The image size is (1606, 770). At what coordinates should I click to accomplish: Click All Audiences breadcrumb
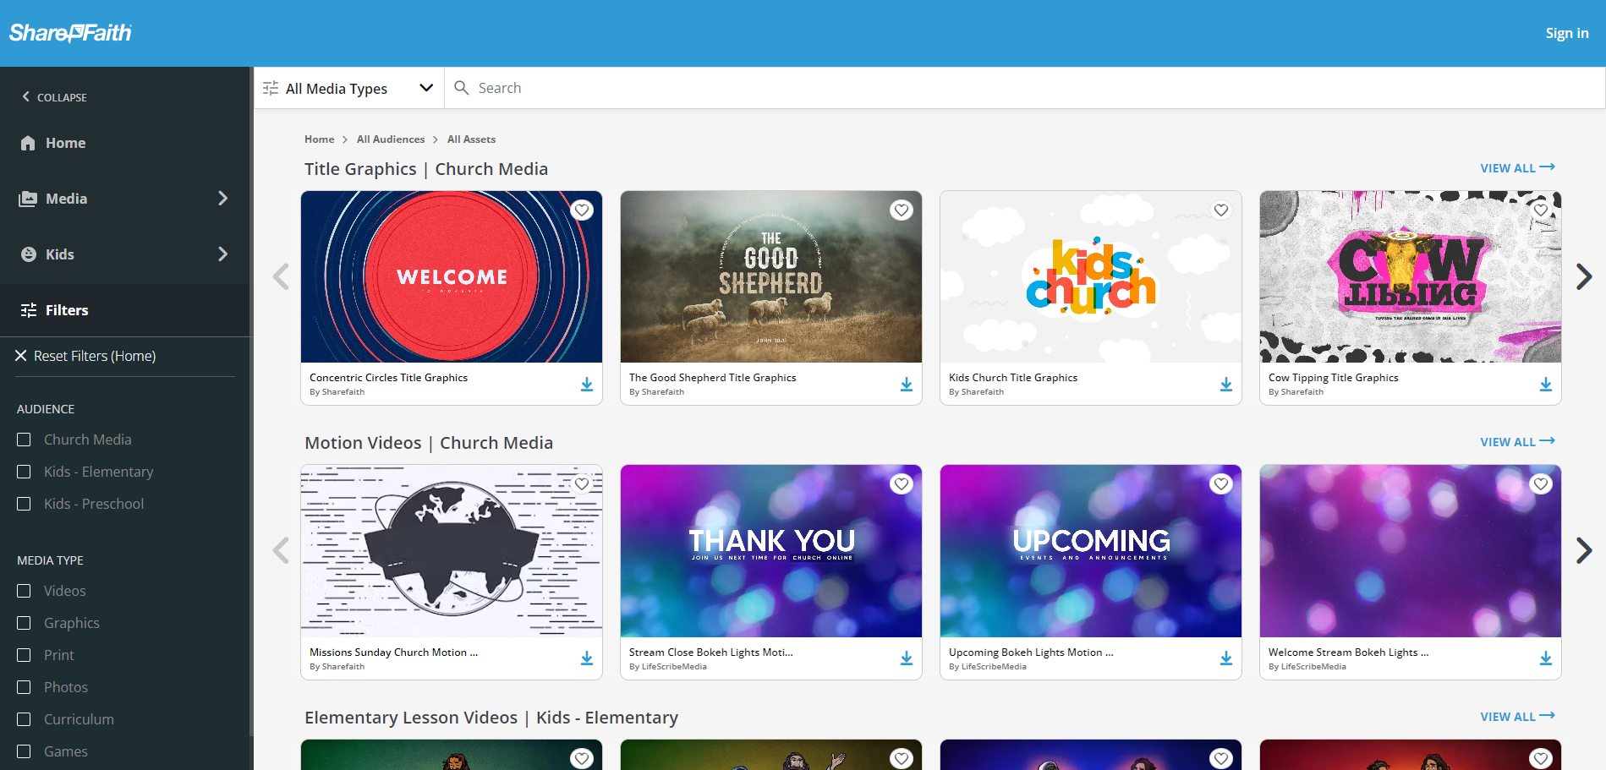391,139
